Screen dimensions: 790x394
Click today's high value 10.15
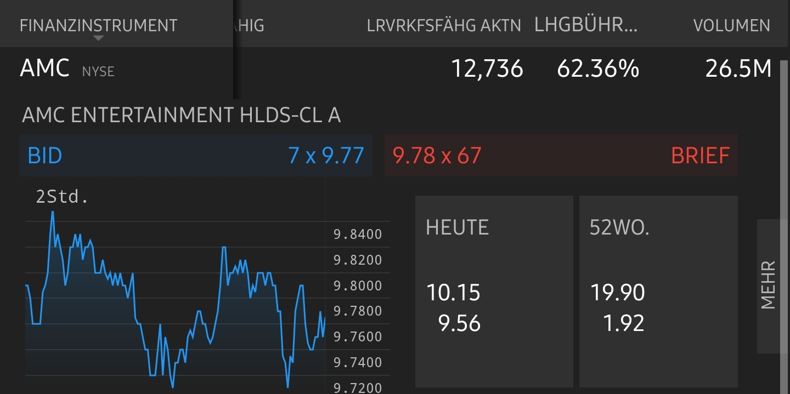click(x=454, y=293)
